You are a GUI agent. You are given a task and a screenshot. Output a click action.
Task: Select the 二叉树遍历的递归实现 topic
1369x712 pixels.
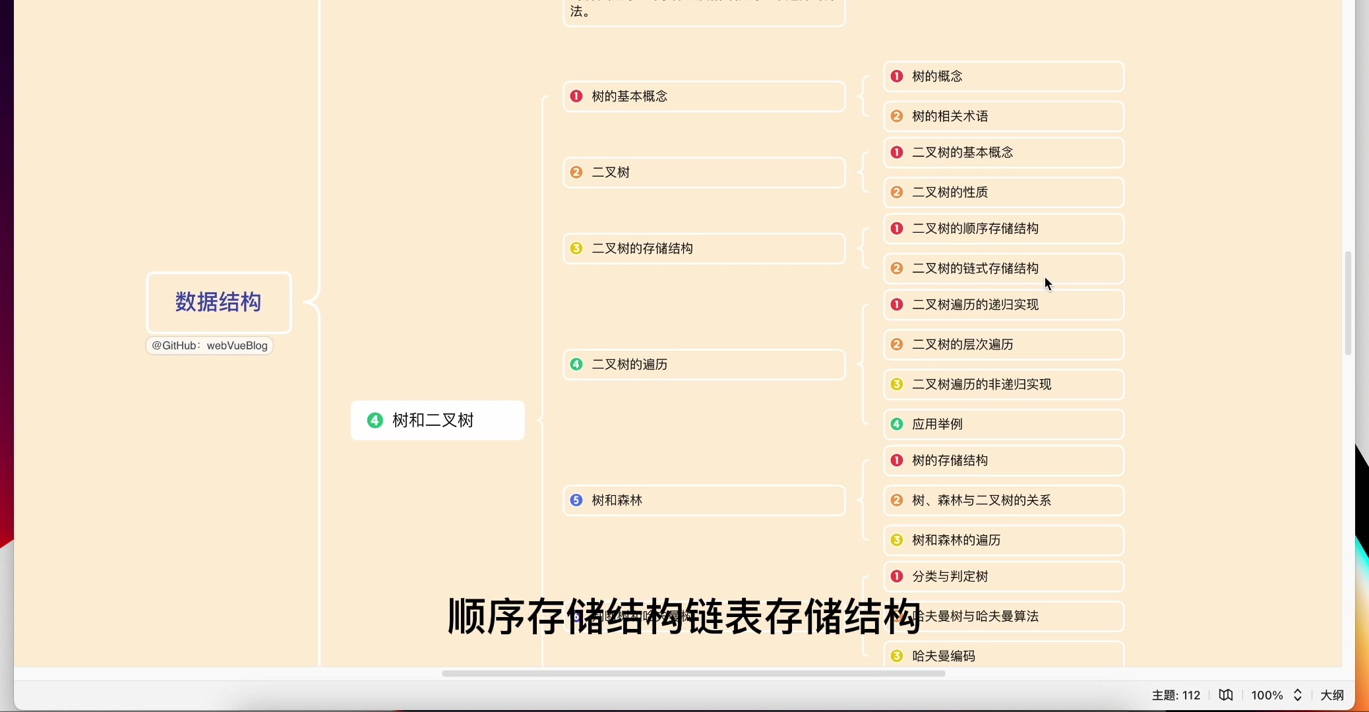1004,305
